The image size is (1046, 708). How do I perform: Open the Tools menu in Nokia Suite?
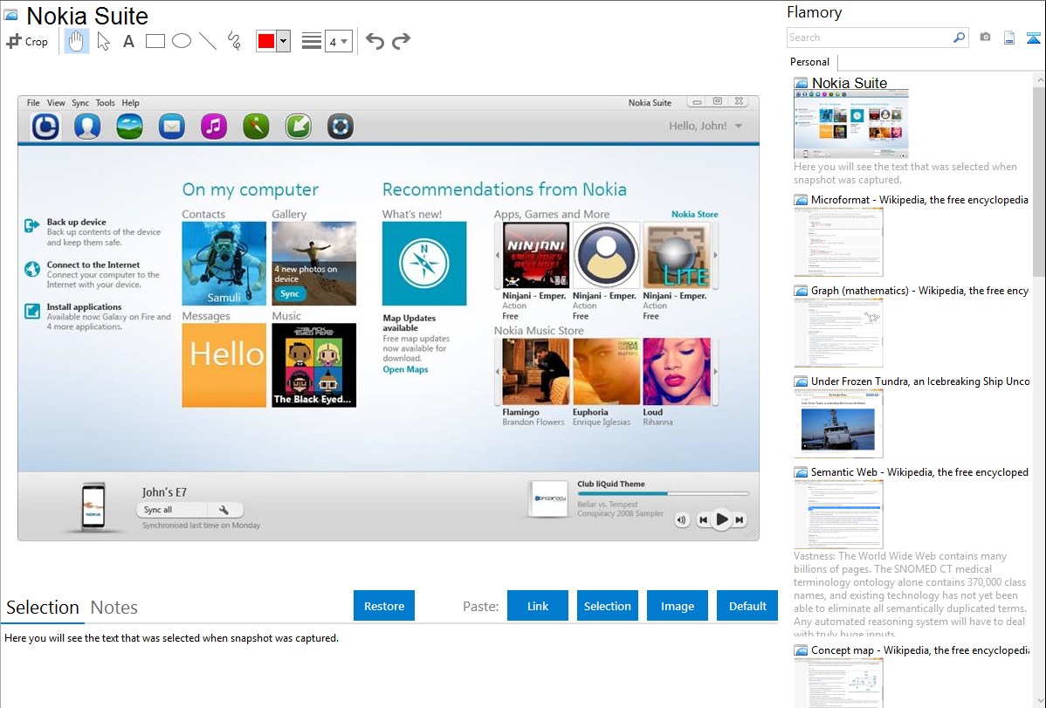(106, 103)
